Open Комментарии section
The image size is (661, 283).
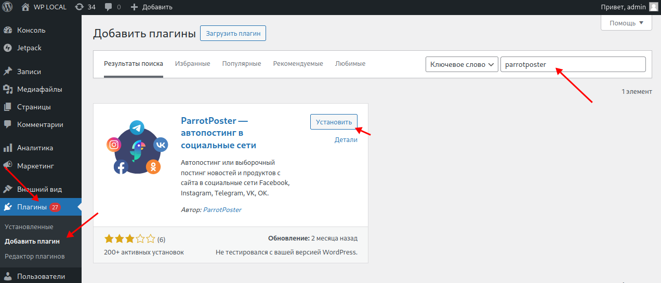click(41, 124)
